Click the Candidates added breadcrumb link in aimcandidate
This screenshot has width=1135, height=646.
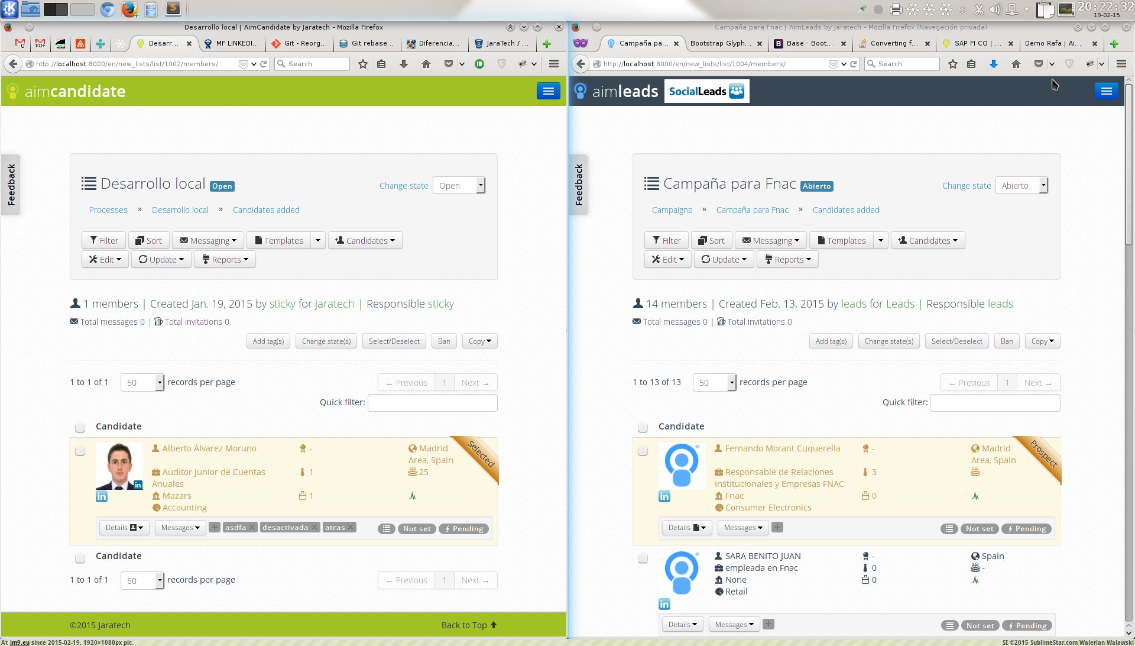click(x=266, y=210)
